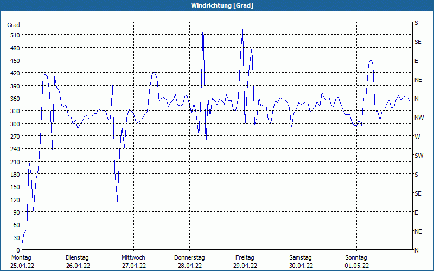Screen dimensions: 434x271
Task: Click the 'Samstag' day label
Action: tap(301, 257)
